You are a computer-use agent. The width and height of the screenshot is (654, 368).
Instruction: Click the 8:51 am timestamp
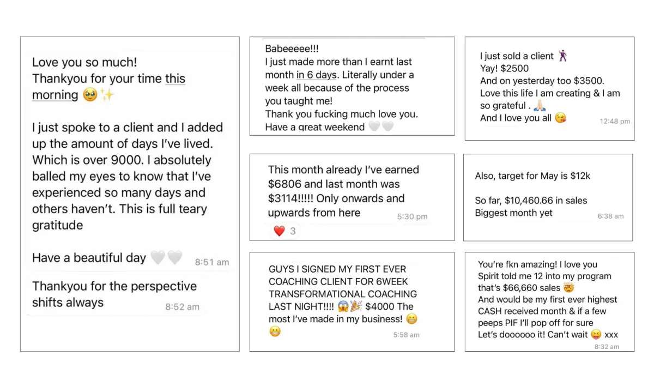tap(212, 262)
